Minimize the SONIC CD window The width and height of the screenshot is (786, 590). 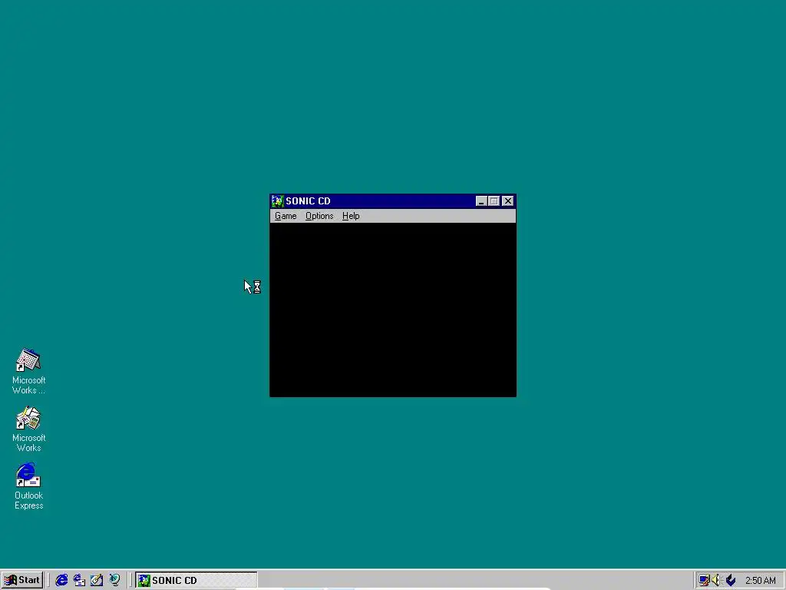pyautogui.click(x=481, y=201)
